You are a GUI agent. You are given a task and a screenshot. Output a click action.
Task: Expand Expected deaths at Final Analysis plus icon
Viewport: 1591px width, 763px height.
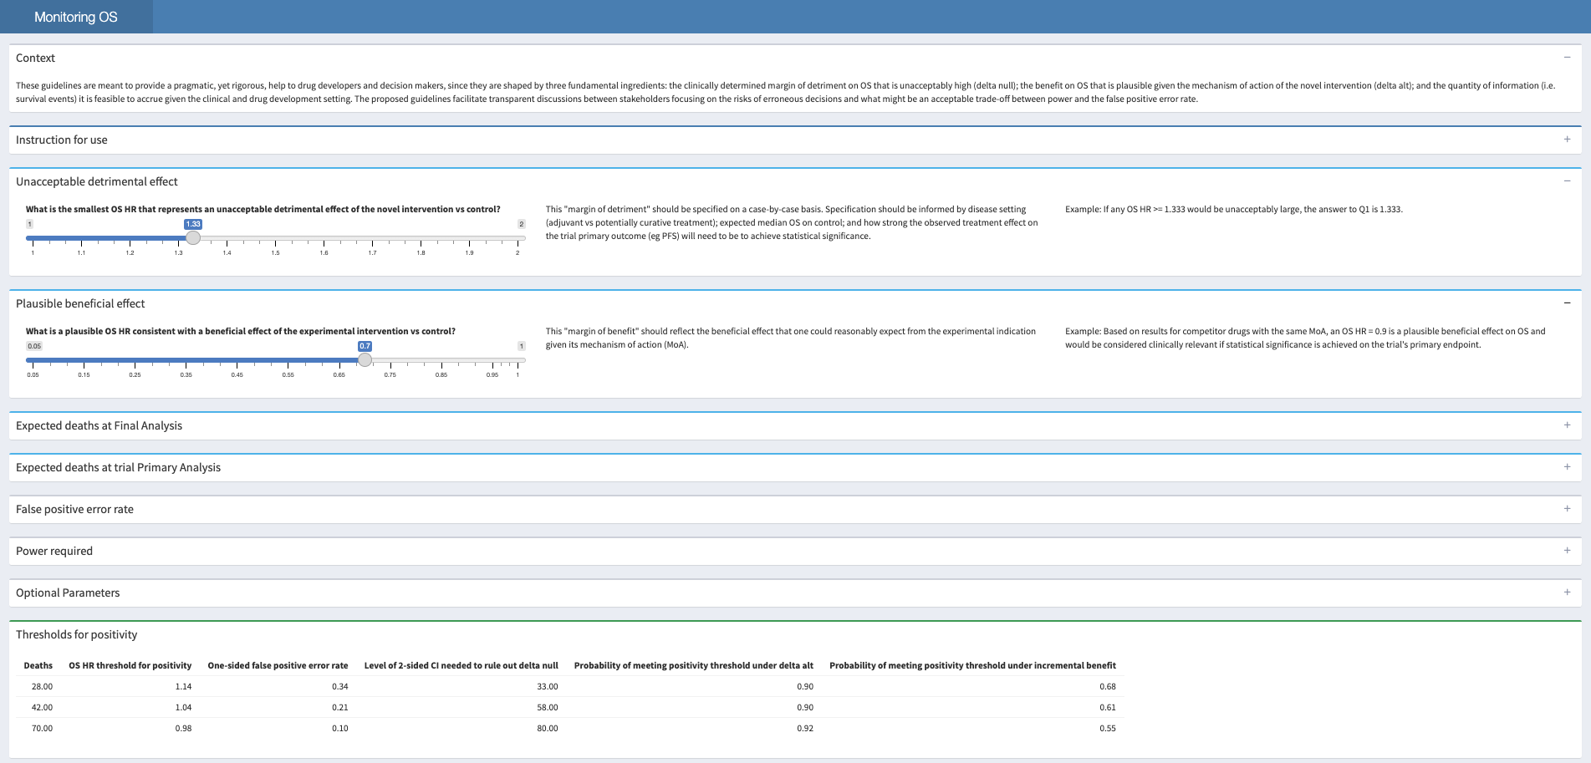coord(1567,425)
